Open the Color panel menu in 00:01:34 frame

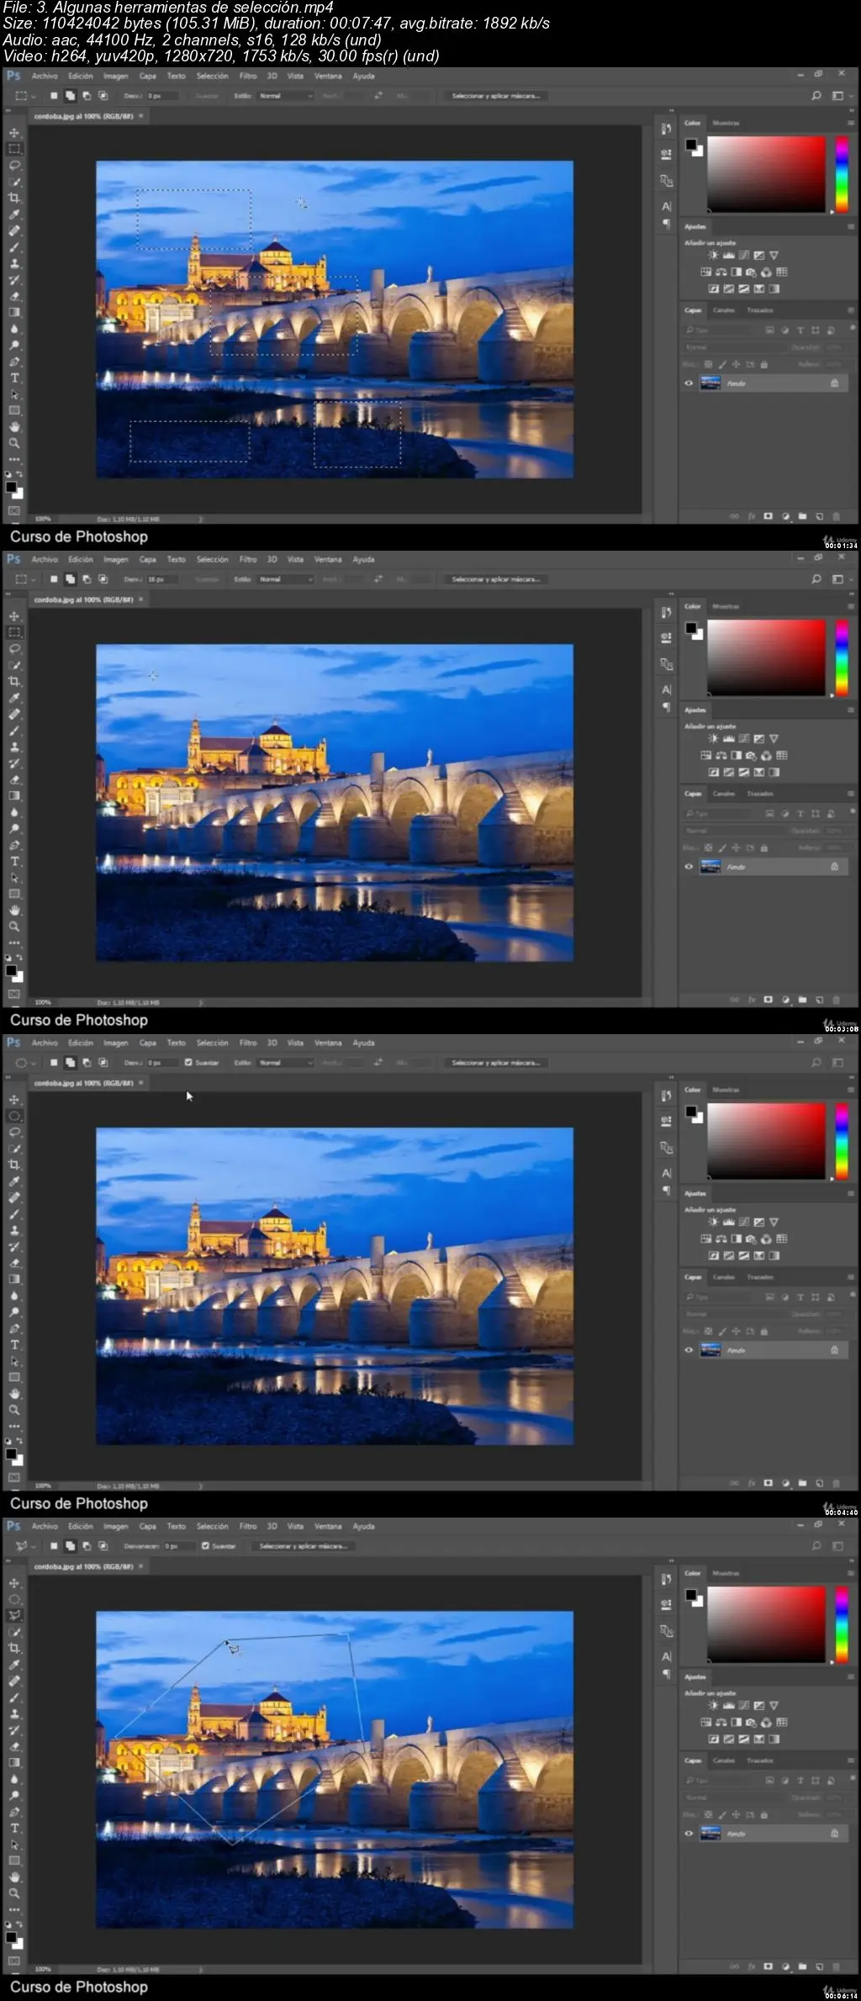850,123
